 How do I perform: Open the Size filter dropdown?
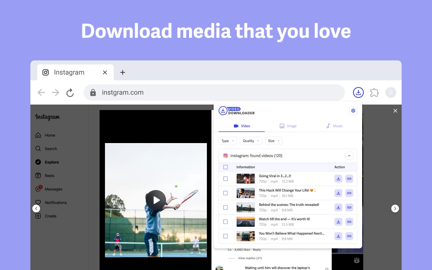[273, 141]
